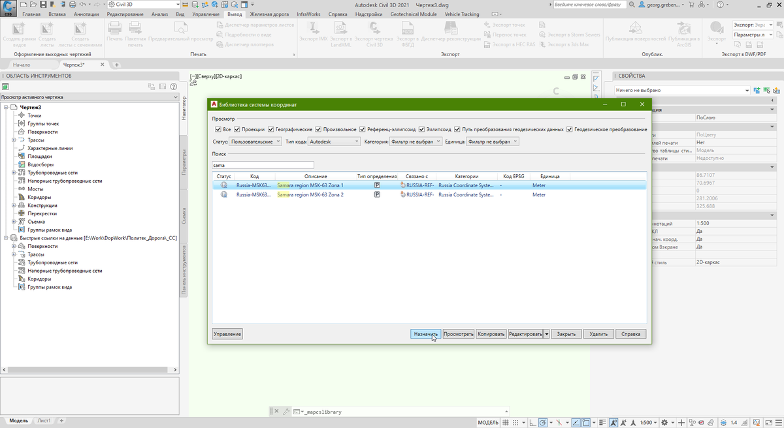Open the Единица filter dropdown
Image resolution: width=784 pixels, height=428 pixels.
[493, 141]
